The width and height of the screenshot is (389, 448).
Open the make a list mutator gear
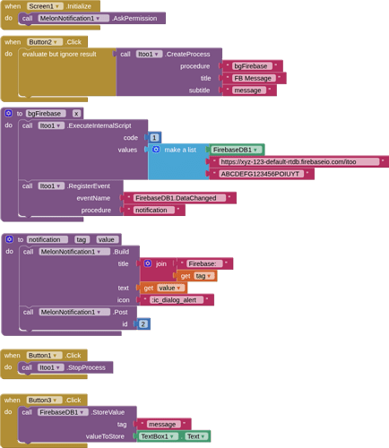point(156,150)
